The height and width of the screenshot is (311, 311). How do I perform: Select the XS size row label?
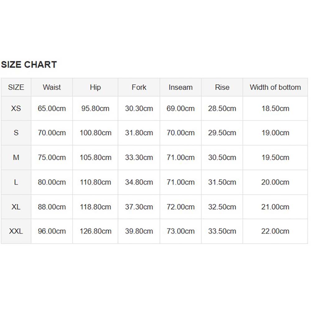pyautogui.click(x=16, y=109)
